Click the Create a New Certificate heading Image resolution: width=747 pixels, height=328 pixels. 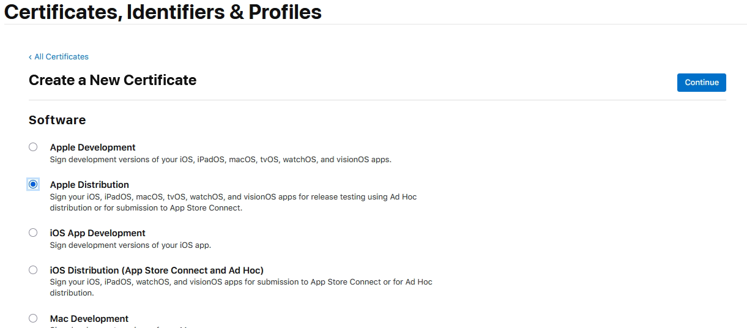coord(113,80)
